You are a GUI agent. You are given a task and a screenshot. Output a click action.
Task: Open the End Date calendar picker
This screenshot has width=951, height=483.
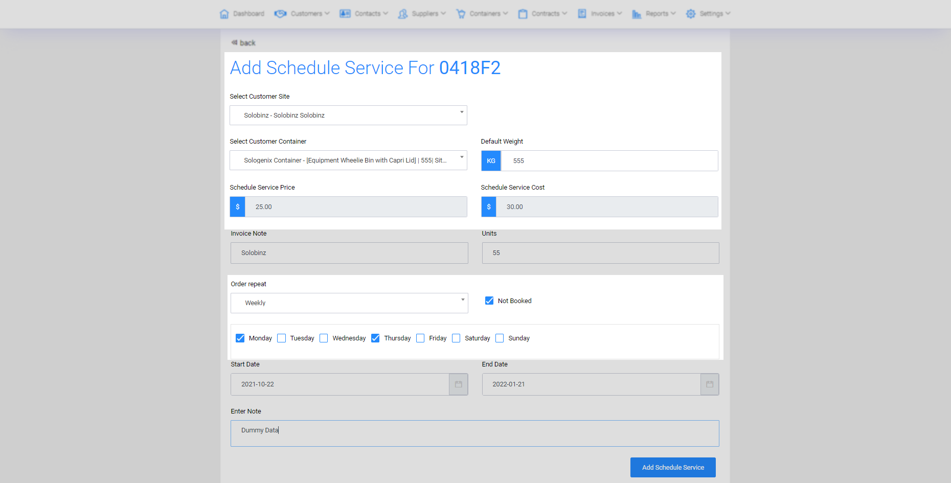click(709, 384)
